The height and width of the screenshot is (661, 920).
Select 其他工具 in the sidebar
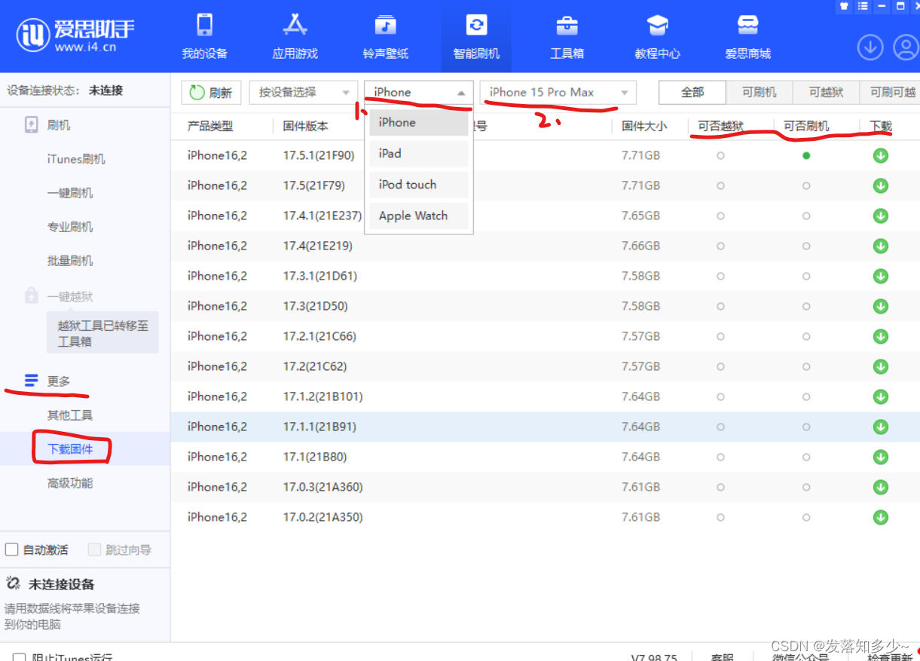70,415
